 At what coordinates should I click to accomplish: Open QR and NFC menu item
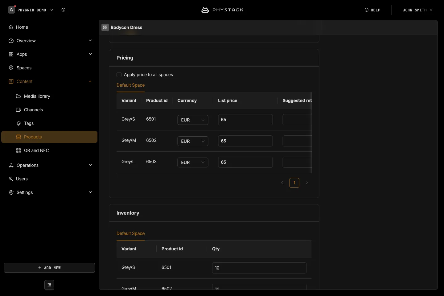pos(49,150)
